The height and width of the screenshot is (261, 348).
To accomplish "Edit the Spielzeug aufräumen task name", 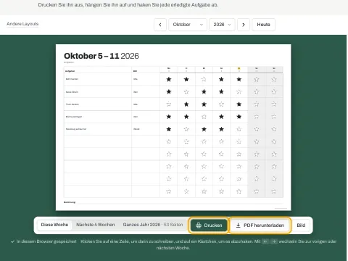I will (98, 129).
